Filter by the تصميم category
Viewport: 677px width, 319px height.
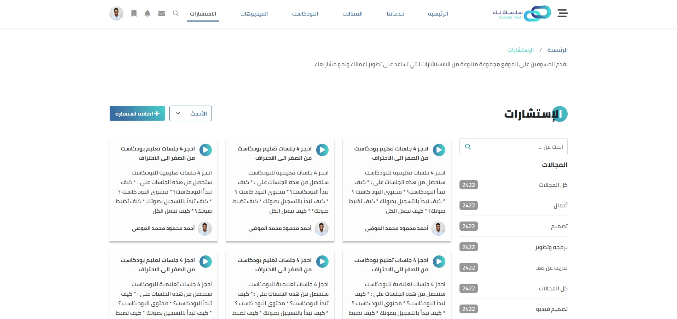coord(559,226)
